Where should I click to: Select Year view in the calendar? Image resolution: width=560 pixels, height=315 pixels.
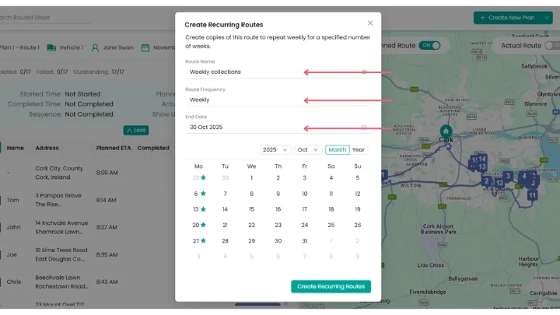[x=359, y=149]
